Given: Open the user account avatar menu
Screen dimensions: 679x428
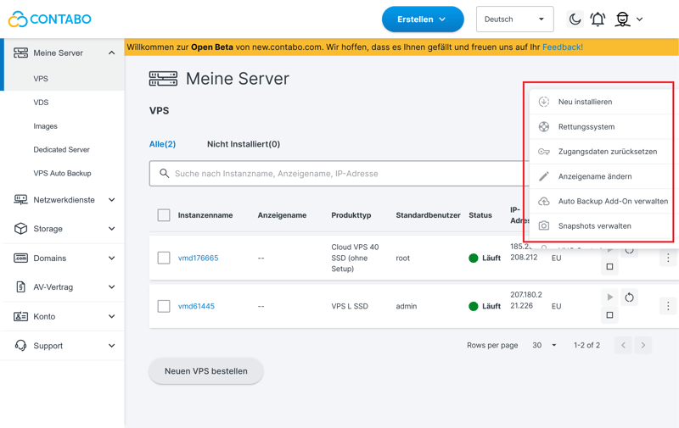Looking at the screenshot, I should tap(627, 19).
